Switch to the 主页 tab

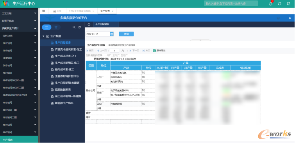pos(57,11)
